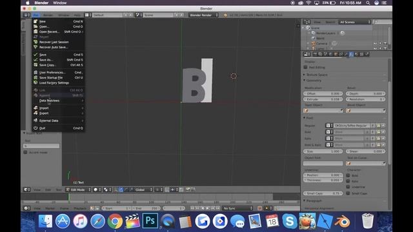Select Load Factory Settings menu entry

(58, 83)
